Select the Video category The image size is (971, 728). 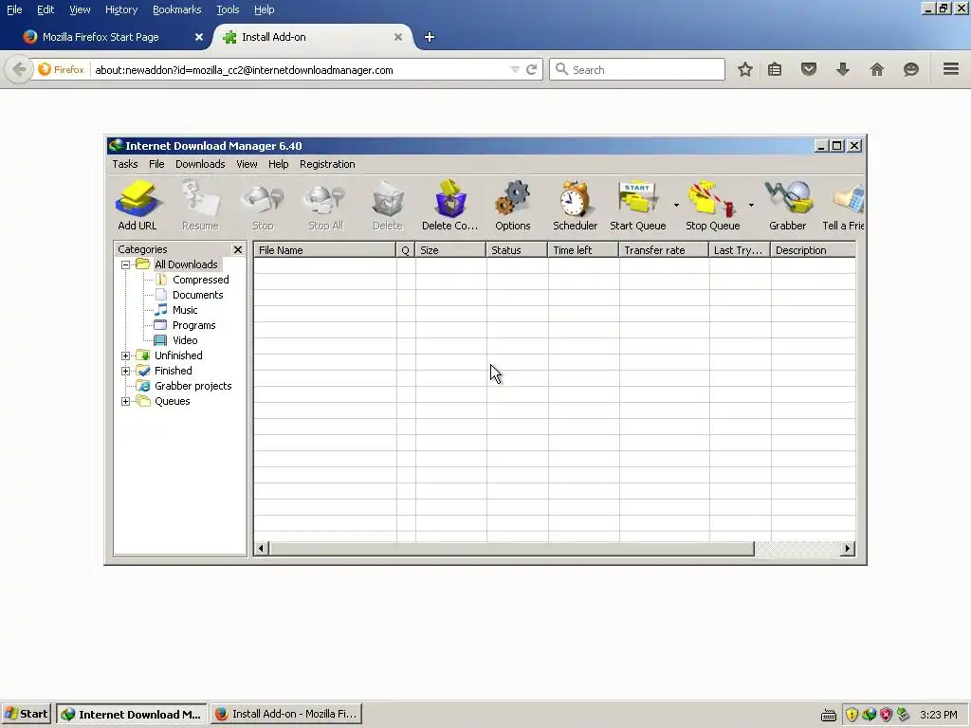tap(185, 340)
